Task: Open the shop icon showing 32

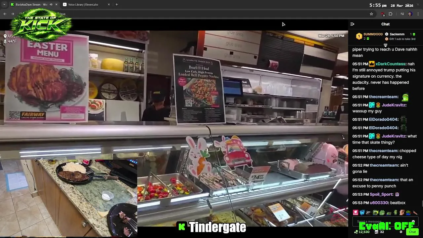Action: pos(379,232)
